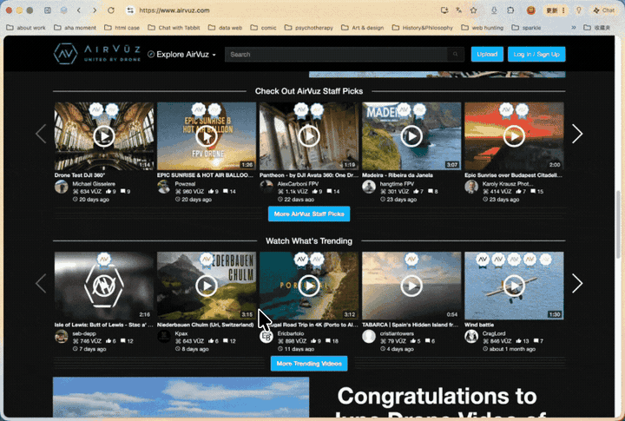The height and width of the screenshot is (421, 625).
Task: Open the 'web hunting' bookmarks folder
Action: tap(483, 28)
